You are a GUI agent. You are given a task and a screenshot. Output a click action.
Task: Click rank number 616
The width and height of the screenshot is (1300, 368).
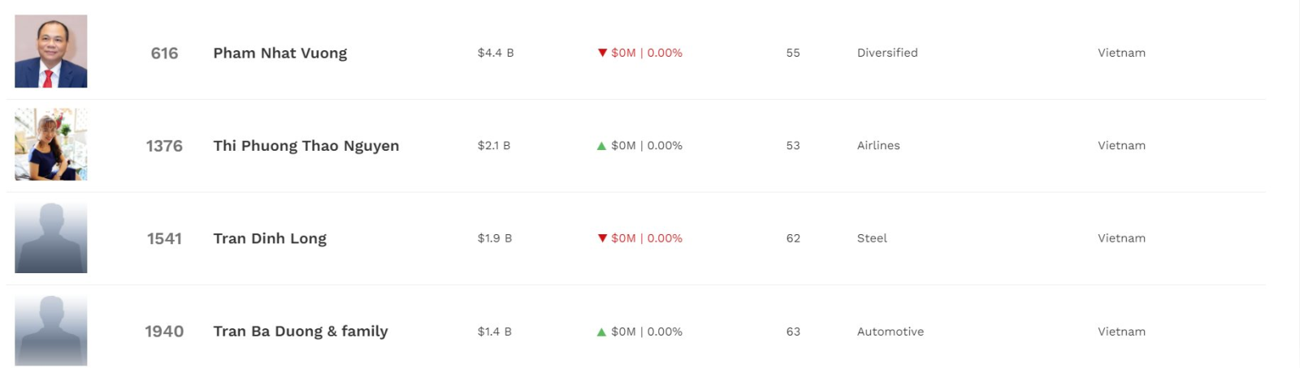164,53
